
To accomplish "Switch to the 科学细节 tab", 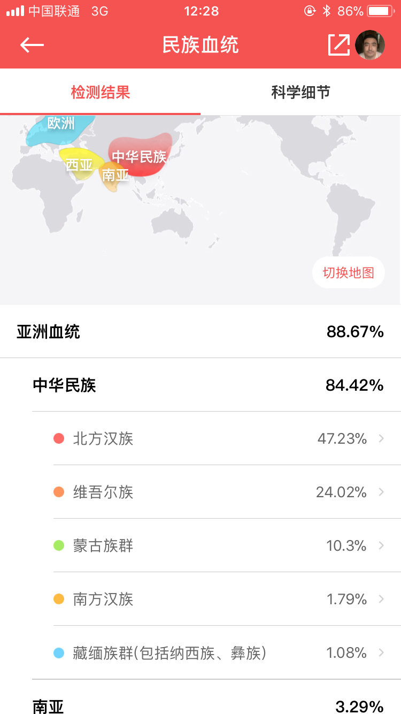I will [300, 92].
